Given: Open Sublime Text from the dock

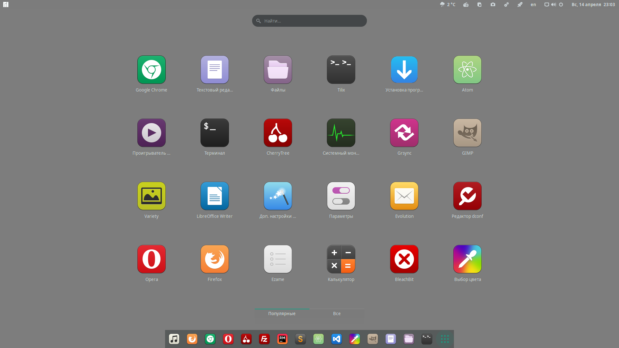Looking at the screenshot, I should pos(300,339).
